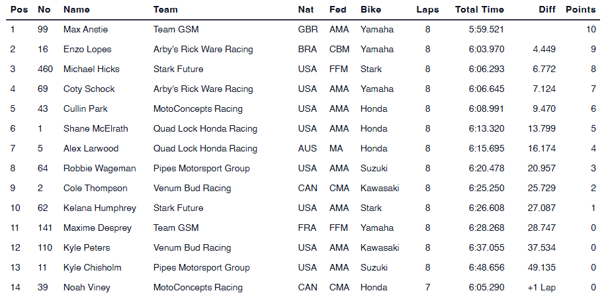Viewport: 608px width, 299px height.
Task: Click Robbie Wageman's total time 6:20.478
Action: (x=486, y=169)
